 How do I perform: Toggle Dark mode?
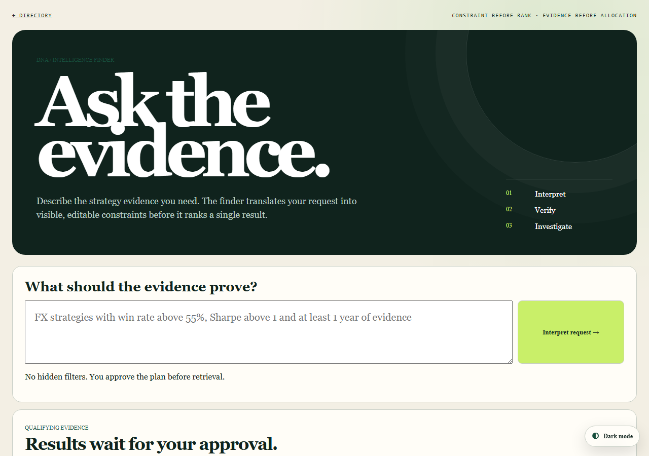[x=612, y=436]
